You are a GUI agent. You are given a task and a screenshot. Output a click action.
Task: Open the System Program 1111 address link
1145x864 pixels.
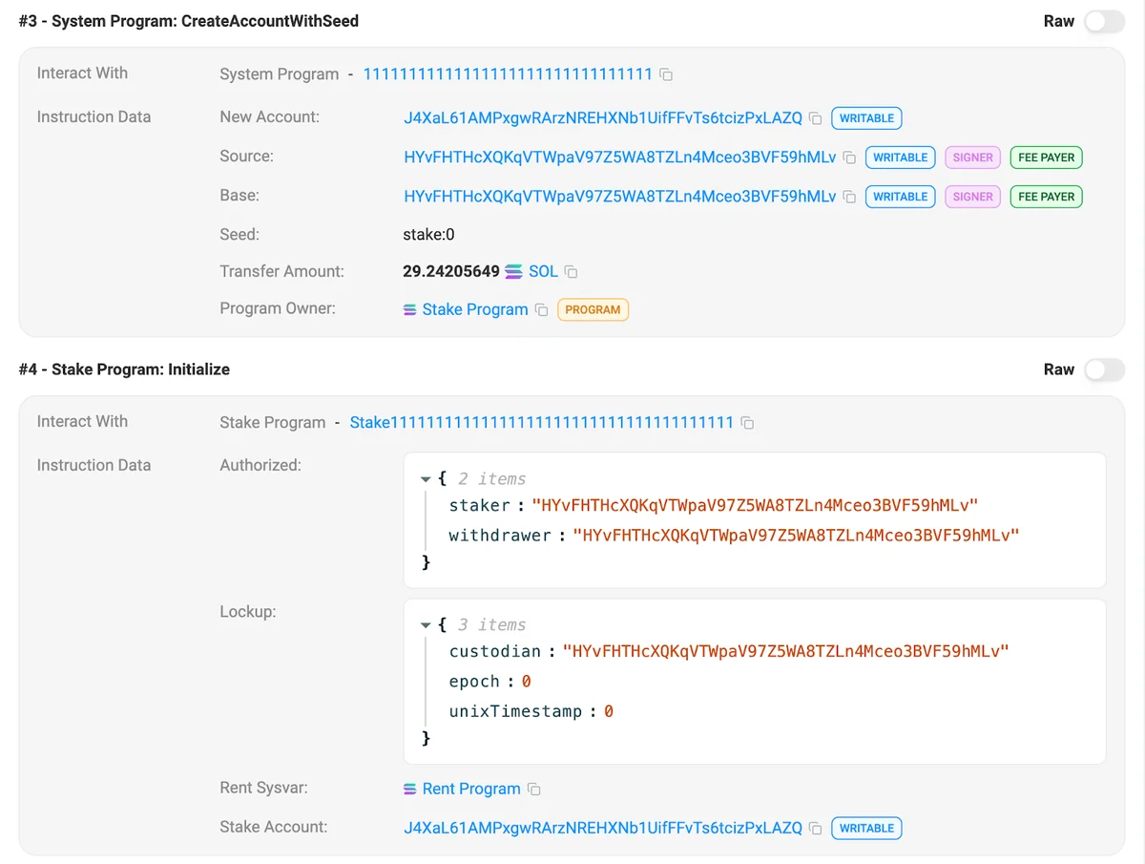(x=508, y=74)
